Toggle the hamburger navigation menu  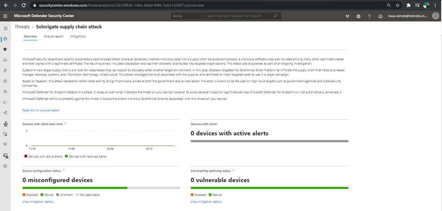5,28
